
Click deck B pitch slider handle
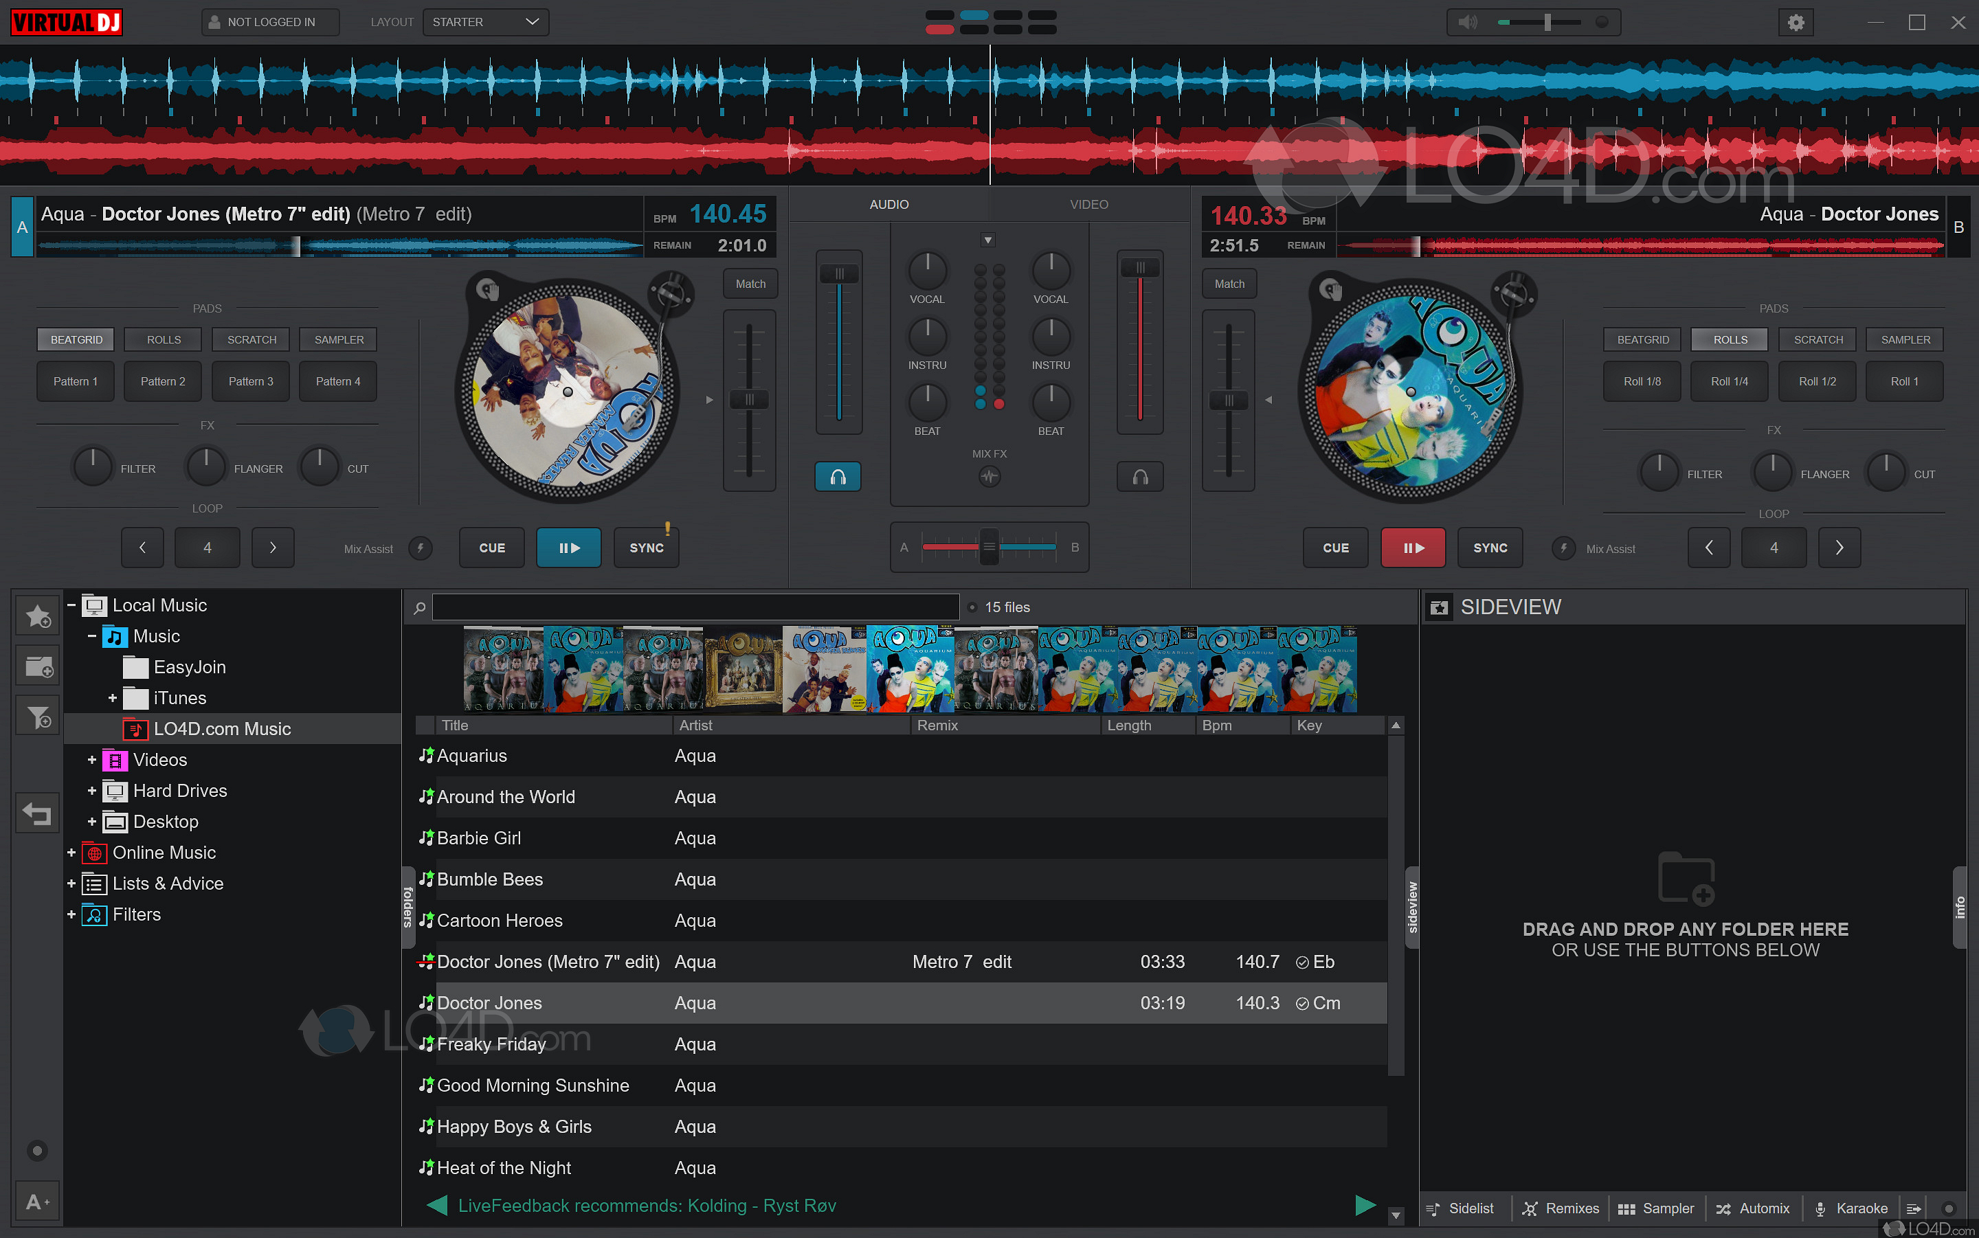(x=1228, y=401)
